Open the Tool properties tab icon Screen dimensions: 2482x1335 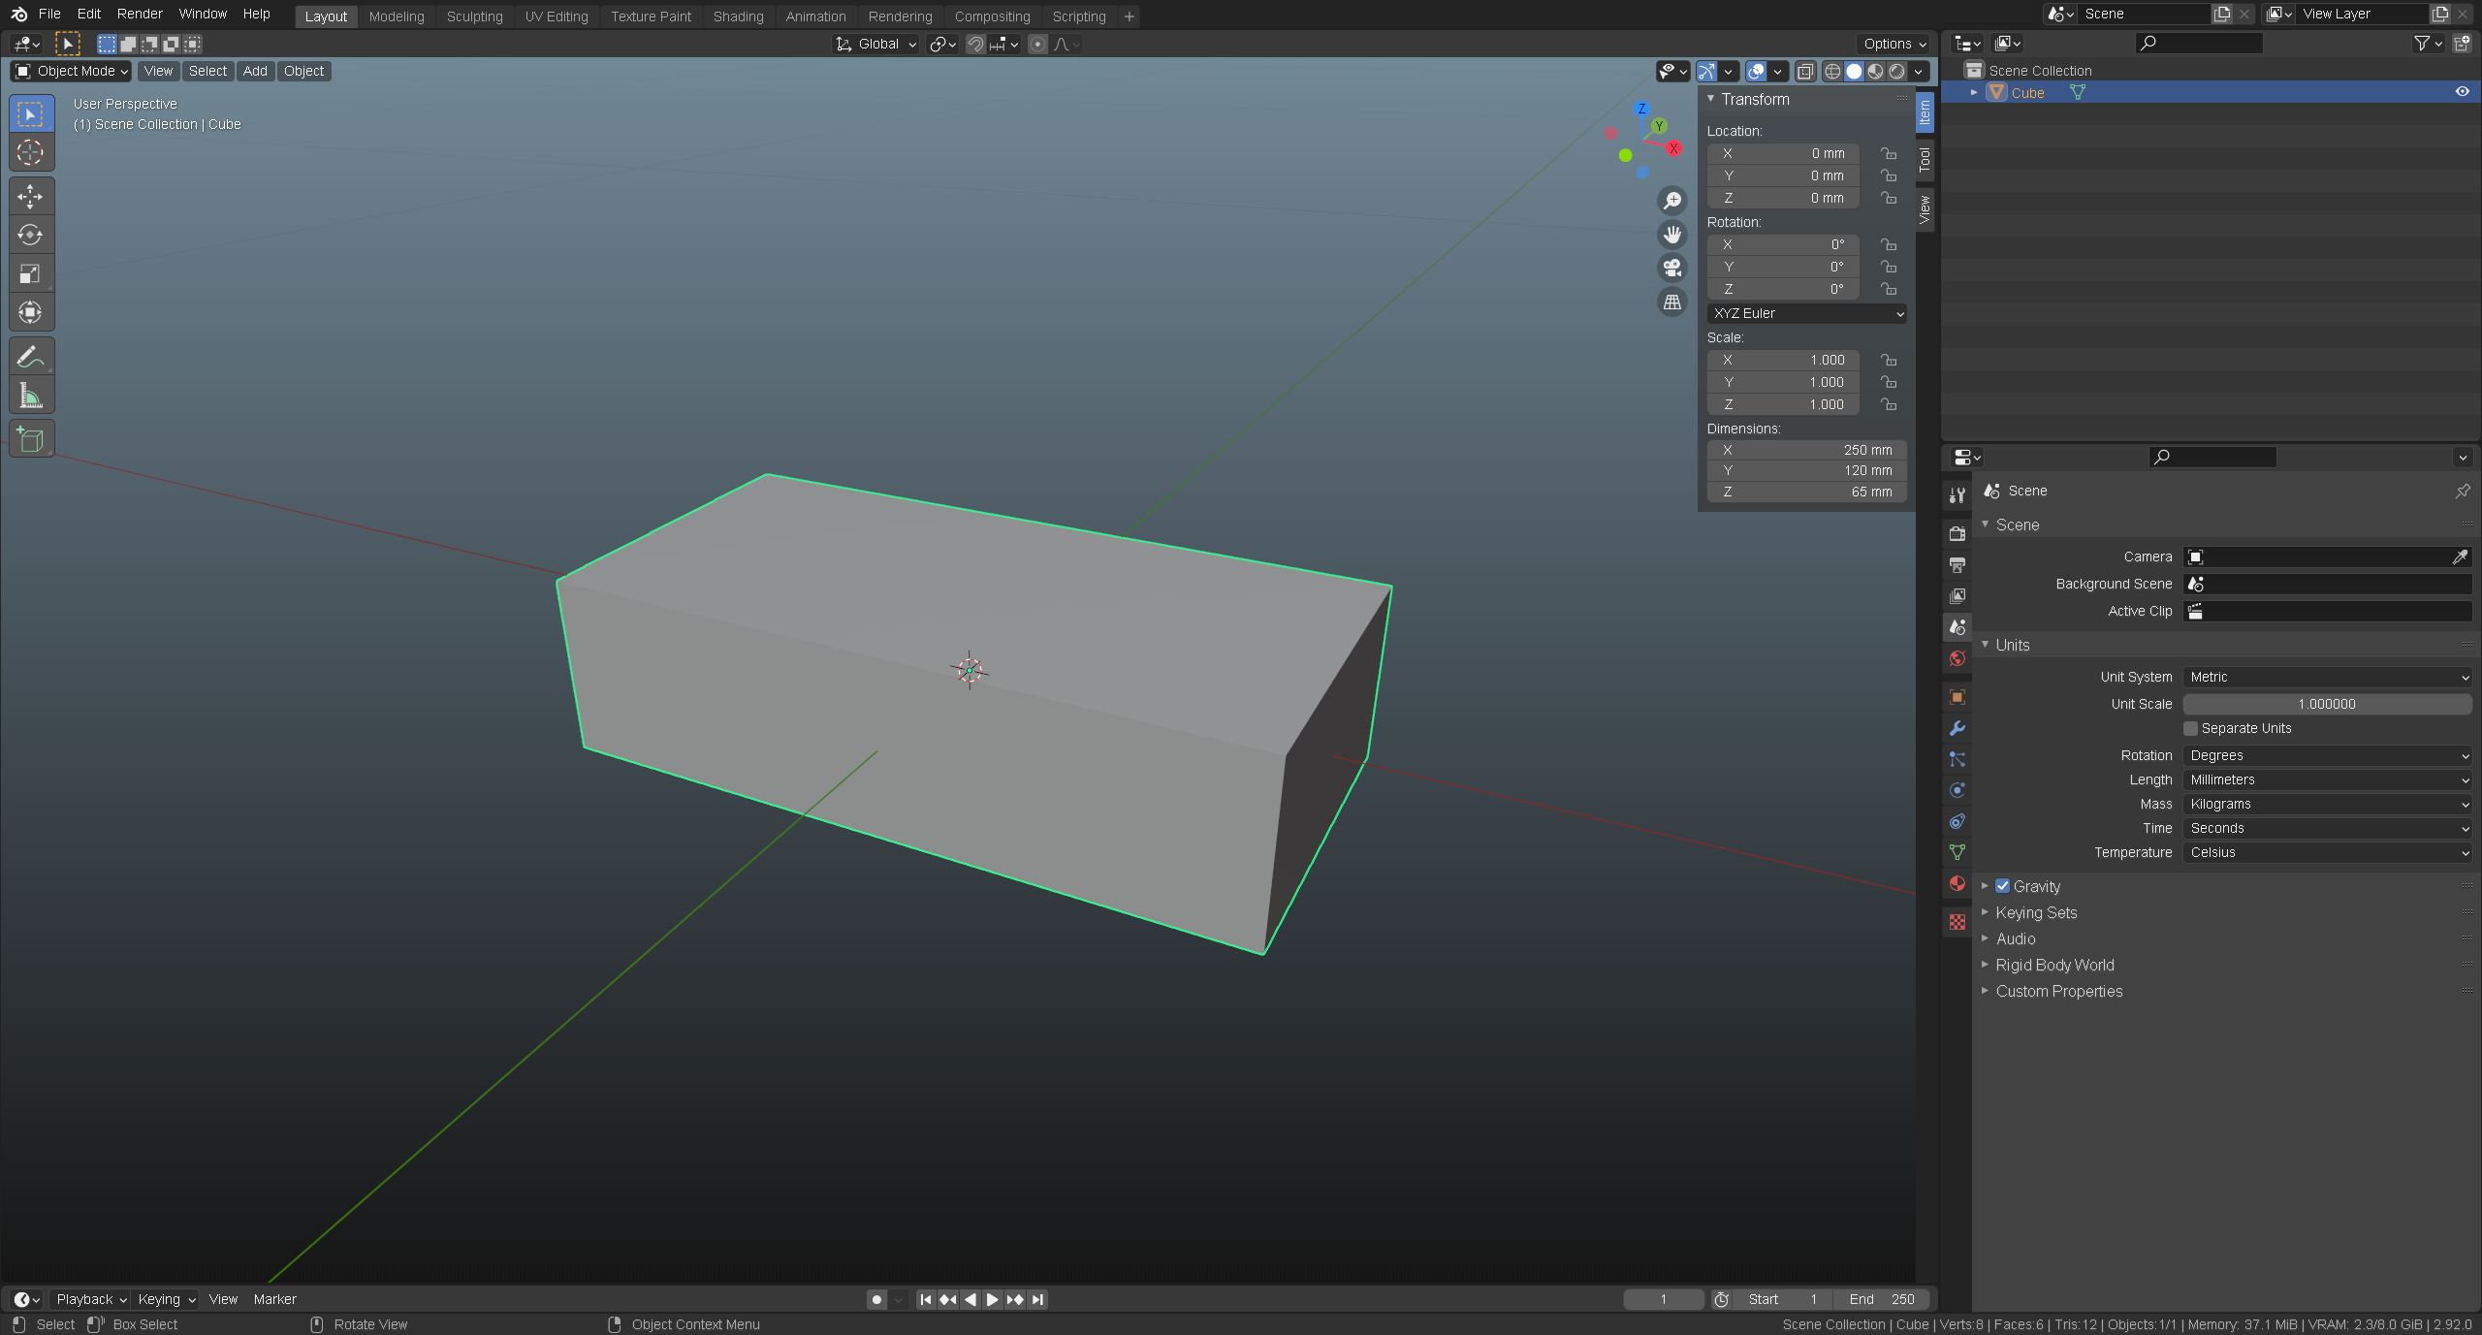click(1957, 495)
